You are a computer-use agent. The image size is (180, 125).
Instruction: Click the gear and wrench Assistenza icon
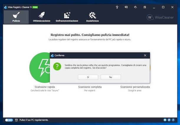(92, 15)
